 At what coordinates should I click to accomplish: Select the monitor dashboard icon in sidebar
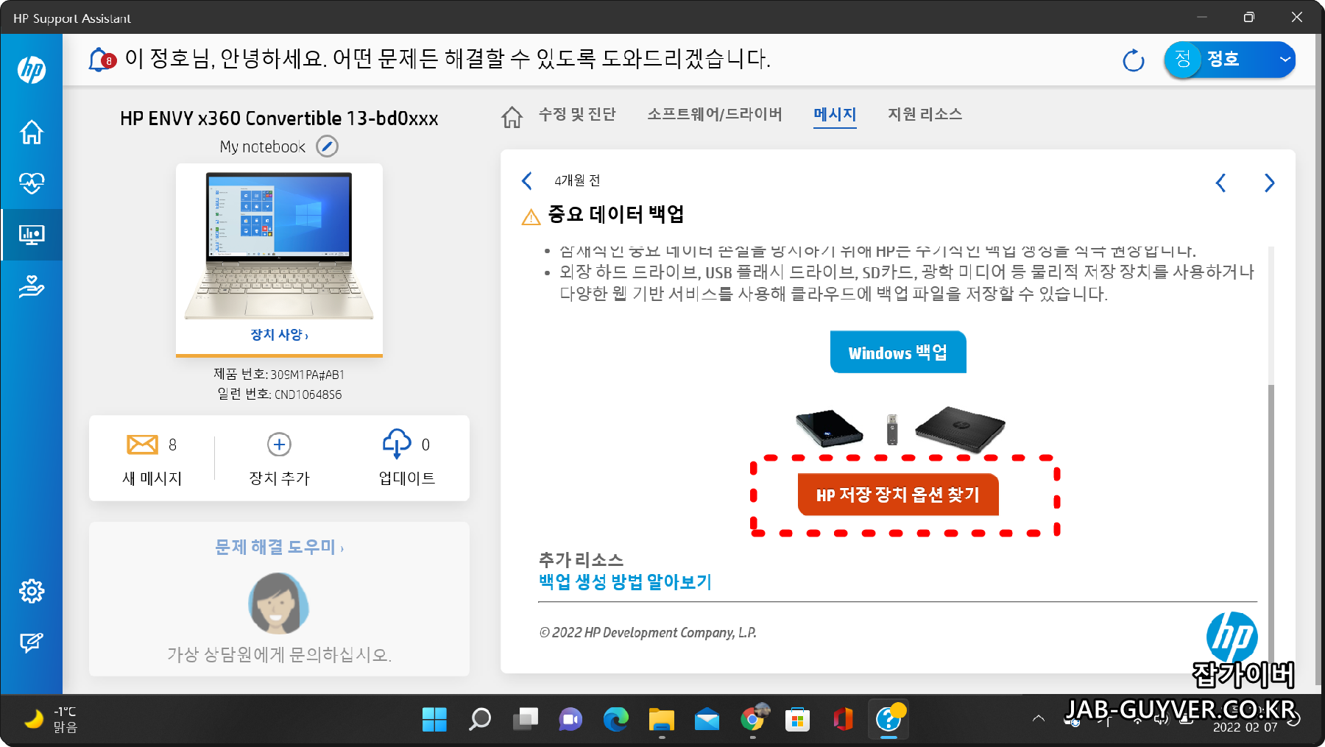point(32,235)
